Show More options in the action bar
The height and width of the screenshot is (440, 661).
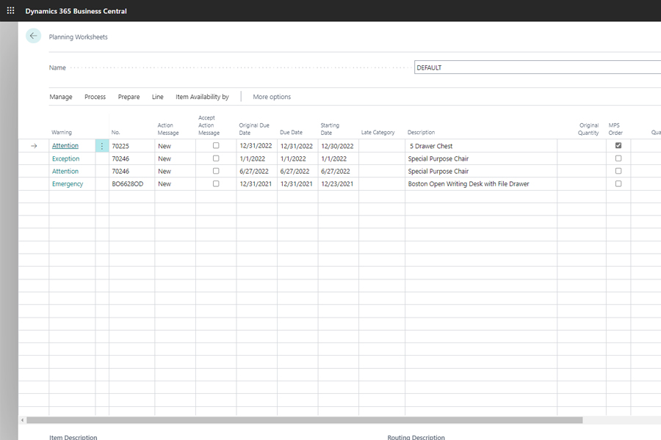(272, 97)
